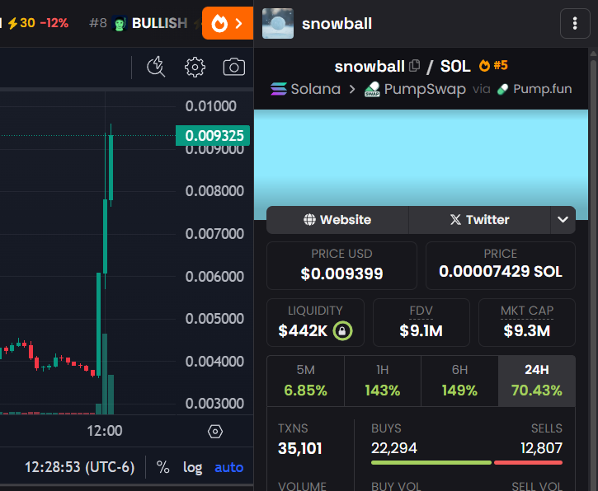Click the Solana logo icon
Image resolution: width=598 pixels, height=491 pixels.
[x=279, y=89]
